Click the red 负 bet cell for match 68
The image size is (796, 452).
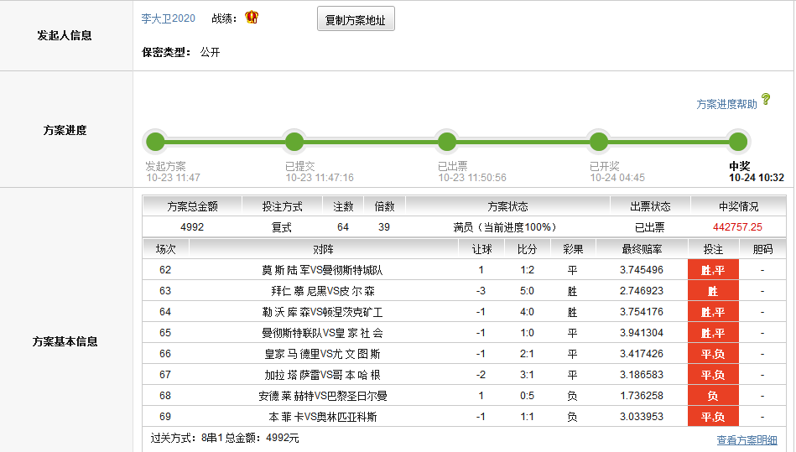713,396
